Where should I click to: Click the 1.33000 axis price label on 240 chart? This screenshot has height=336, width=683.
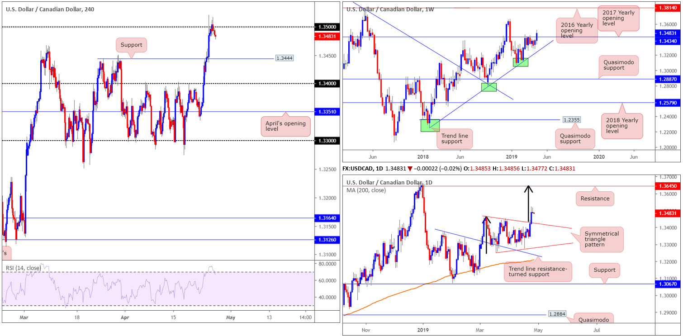click(x=327, y=141)
